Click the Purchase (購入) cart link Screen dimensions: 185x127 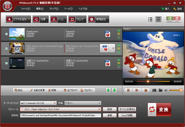[x=165, y=9]
